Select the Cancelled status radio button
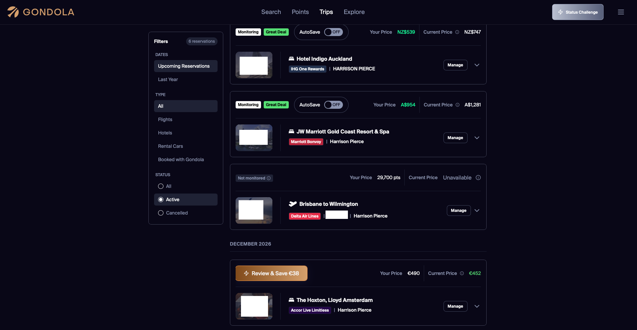637x330 pixels. [161, 213]
